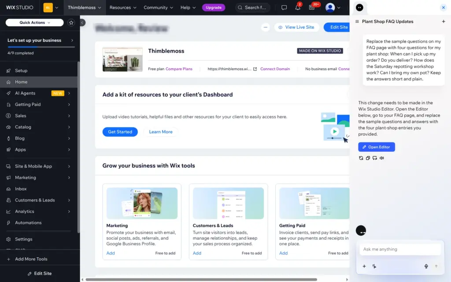Click the top search field

(252, 7)
